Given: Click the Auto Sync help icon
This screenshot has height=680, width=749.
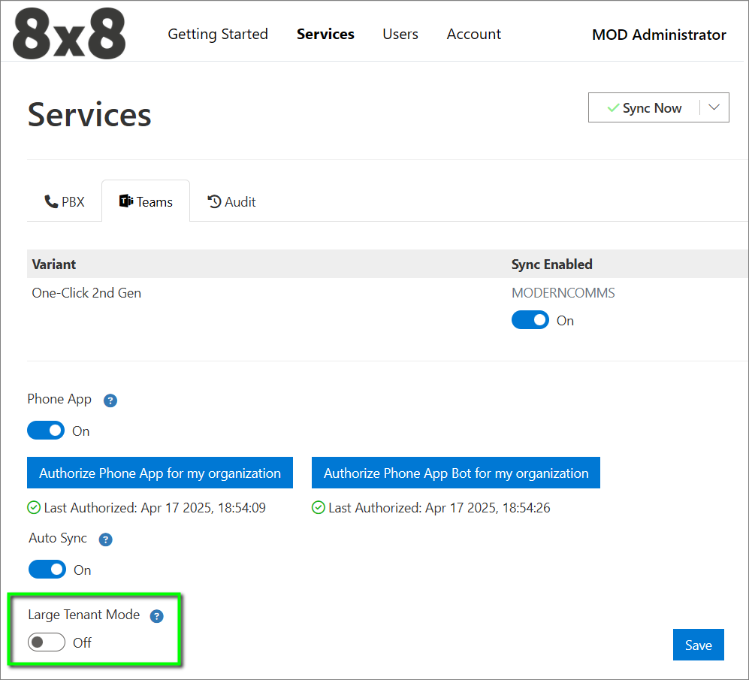Looking at the screenshot, I should pos(106,539).
